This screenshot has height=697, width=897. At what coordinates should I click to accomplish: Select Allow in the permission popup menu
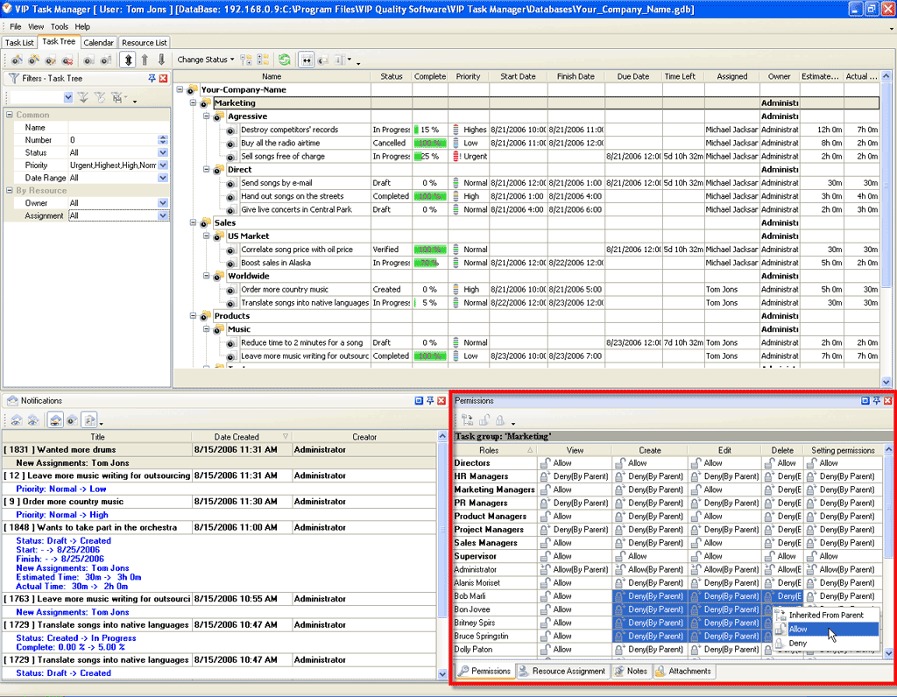[x=798, y=630]
